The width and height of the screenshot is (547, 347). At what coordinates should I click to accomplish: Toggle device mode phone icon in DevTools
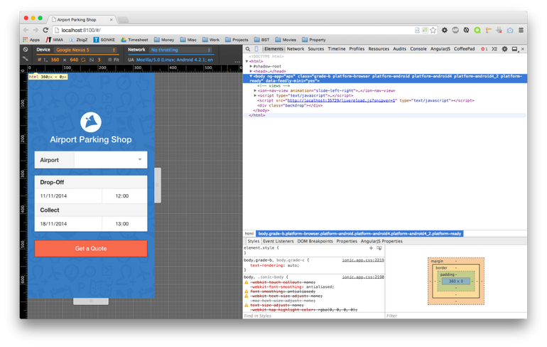point(256,49)
